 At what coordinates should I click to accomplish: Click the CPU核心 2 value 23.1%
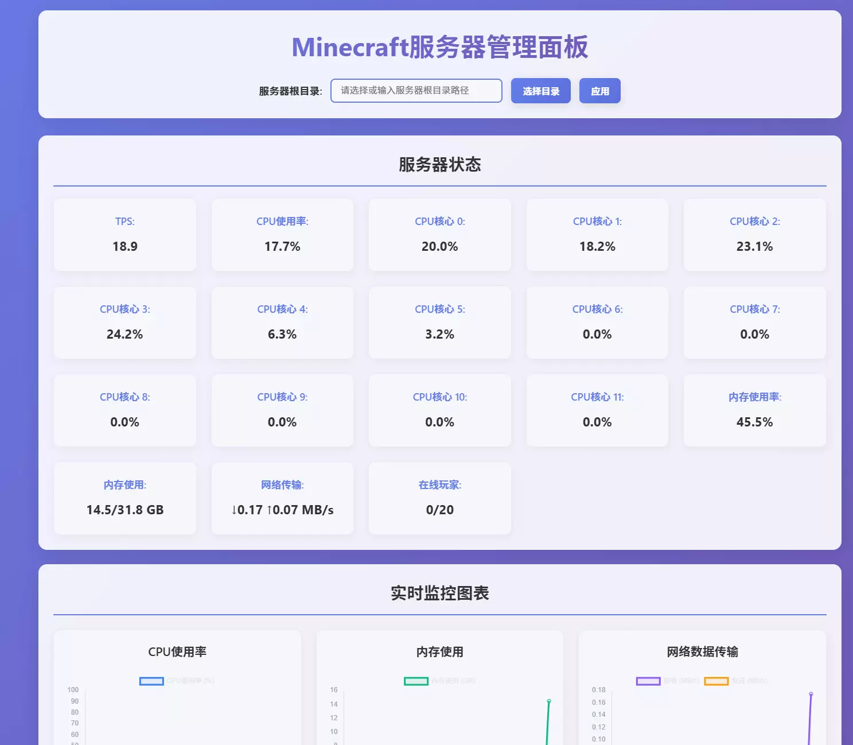[x=755, y=246]
